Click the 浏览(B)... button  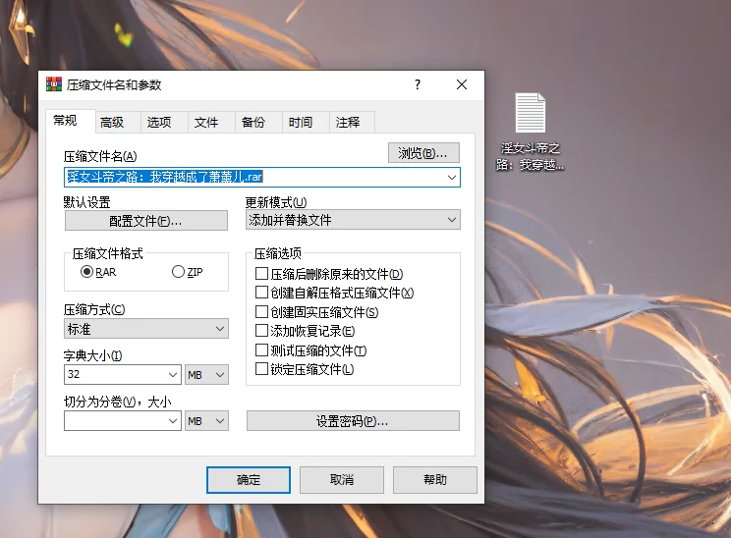pyautogui.click(x=423, y=153)
